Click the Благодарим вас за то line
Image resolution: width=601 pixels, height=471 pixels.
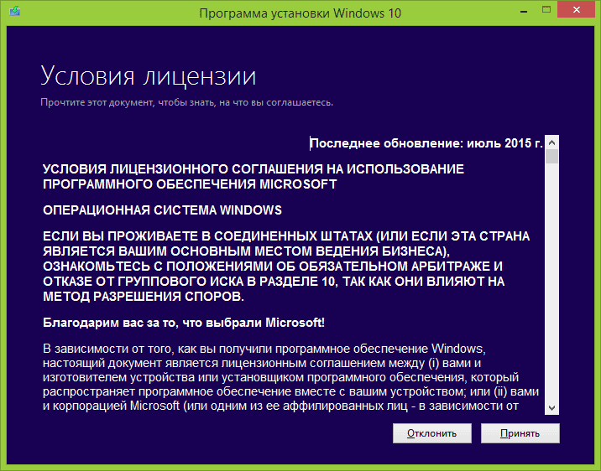(183, 322)
